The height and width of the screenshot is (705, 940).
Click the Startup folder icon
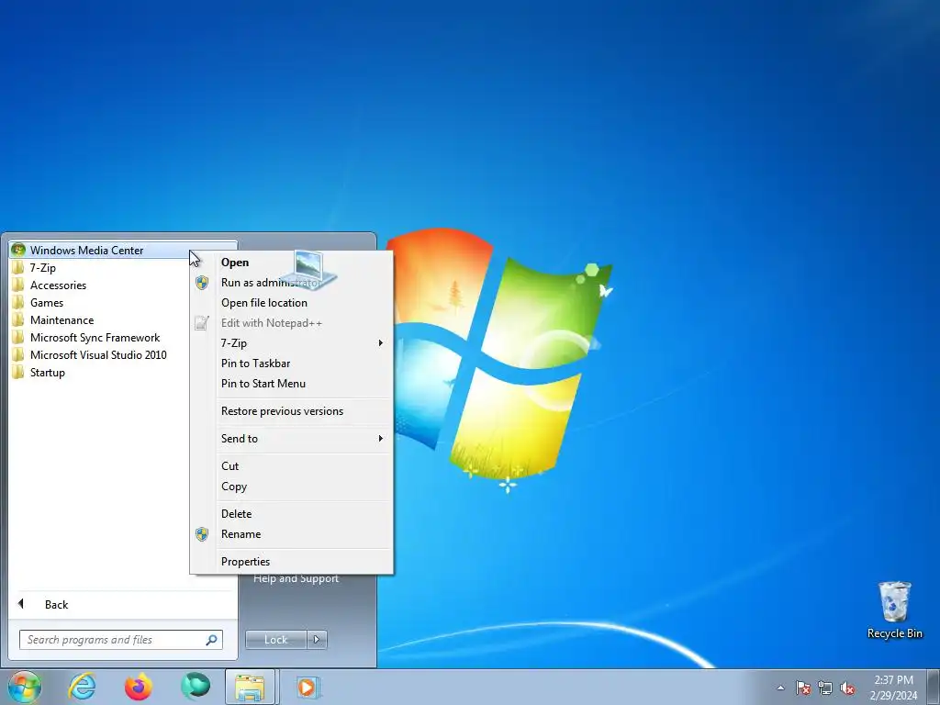pyautogui.click(x=18, y=372)
